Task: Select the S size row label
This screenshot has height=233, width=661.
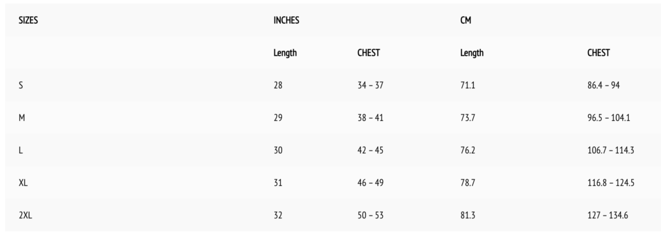Action: tap(21, 86)
